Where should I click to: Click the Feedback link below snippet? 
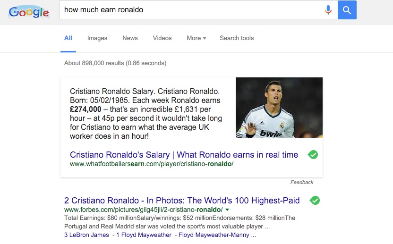(302, 182)
